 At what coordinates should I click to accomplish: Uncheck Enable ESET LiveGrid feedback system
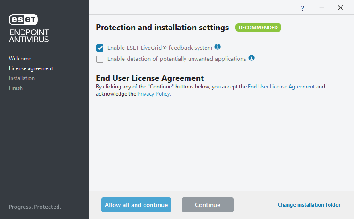tap(100, 48)
